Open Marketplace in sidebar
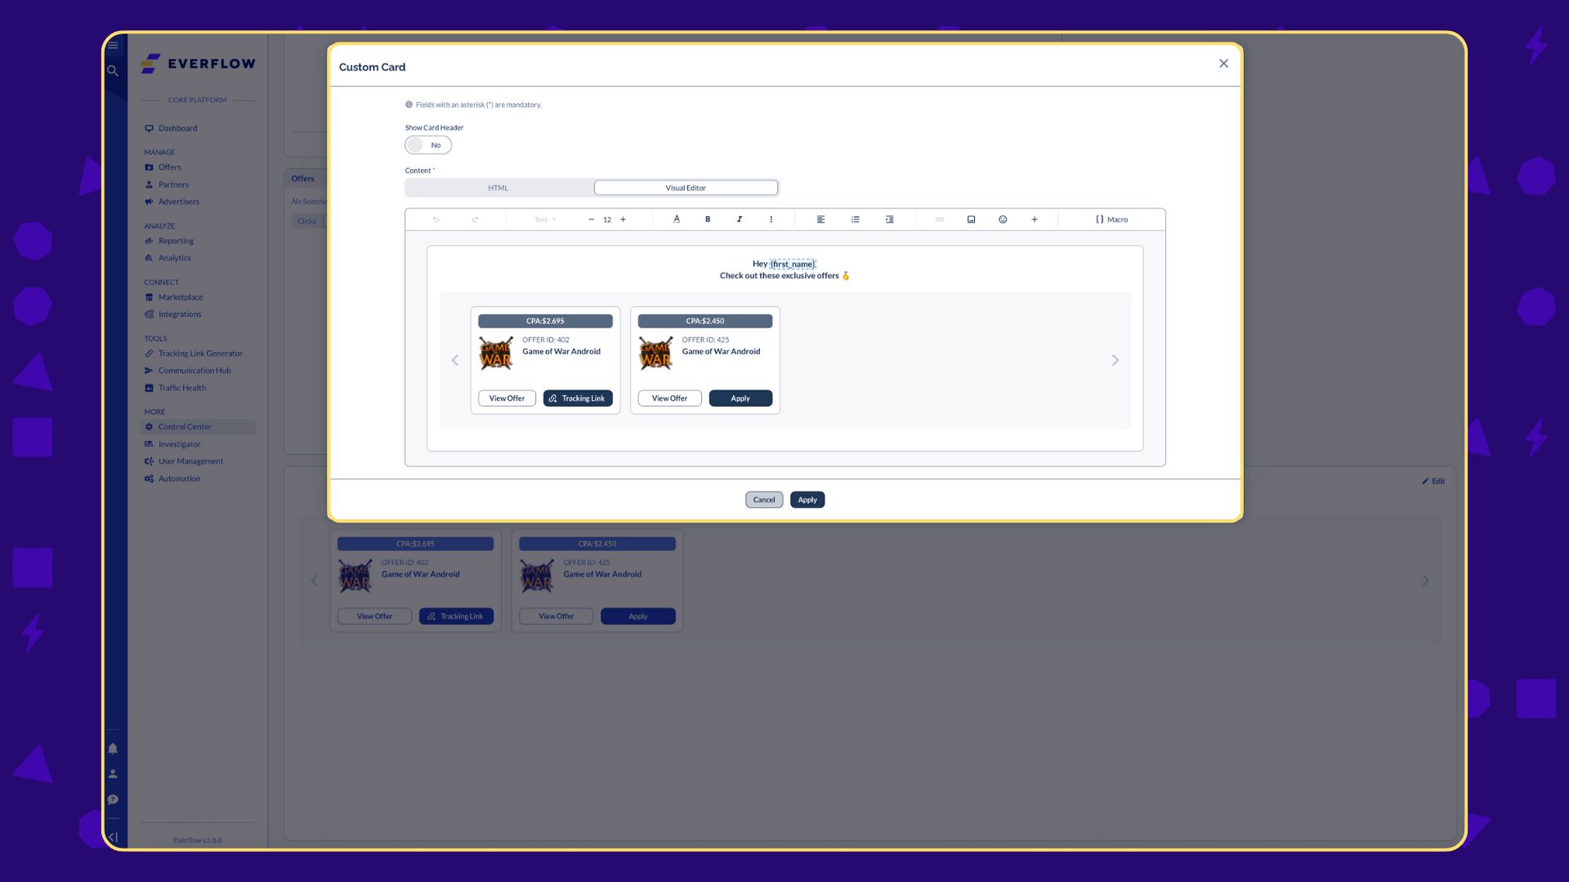Image resolution: width=1569 pixels, height=882 pixels. click(x=180, y=297)
